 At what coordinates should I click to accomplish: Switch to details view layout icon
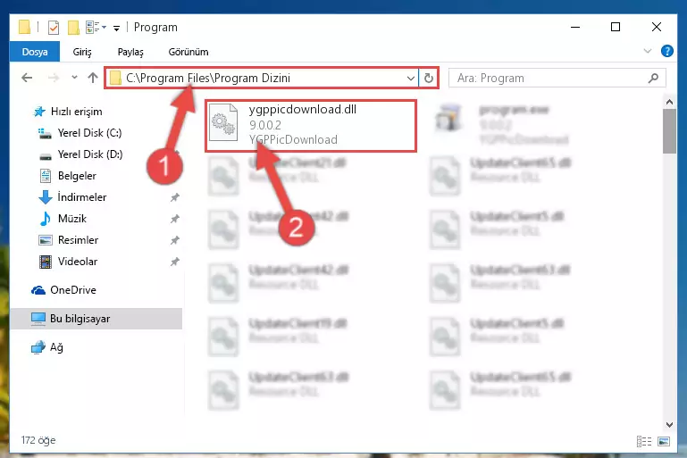(x=643, y=441)
